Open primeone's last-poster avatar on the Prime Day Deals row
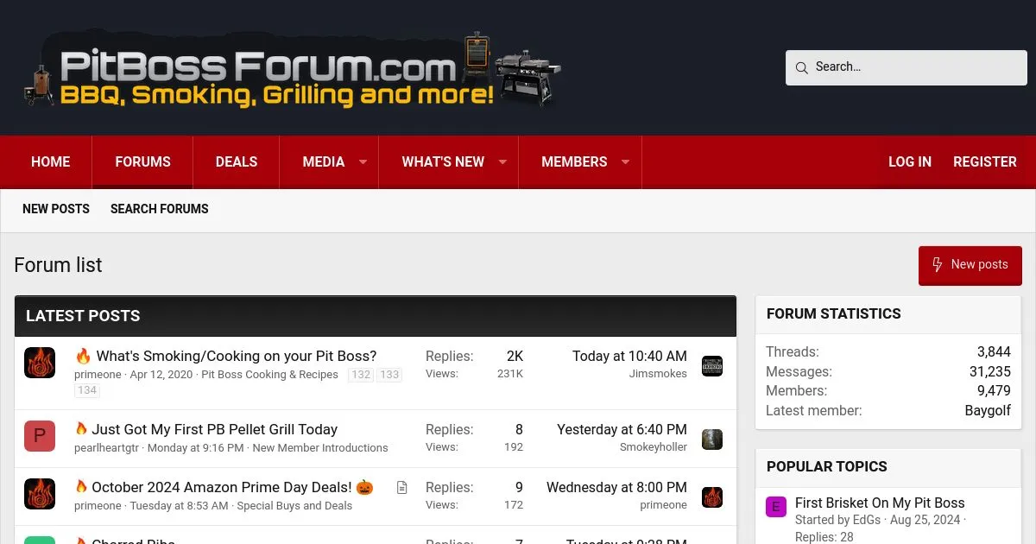Image resolution: width=1036 pixels, height=544 pixels. [712, 497]
